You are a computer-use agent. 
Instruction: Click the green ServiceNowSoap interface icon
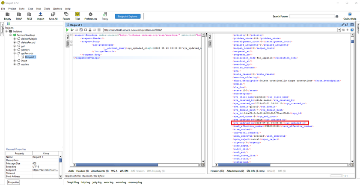click(x=15, y=35)
